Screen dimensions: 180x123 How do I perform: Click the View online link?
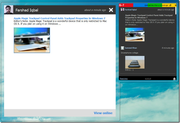coord(103,113)
